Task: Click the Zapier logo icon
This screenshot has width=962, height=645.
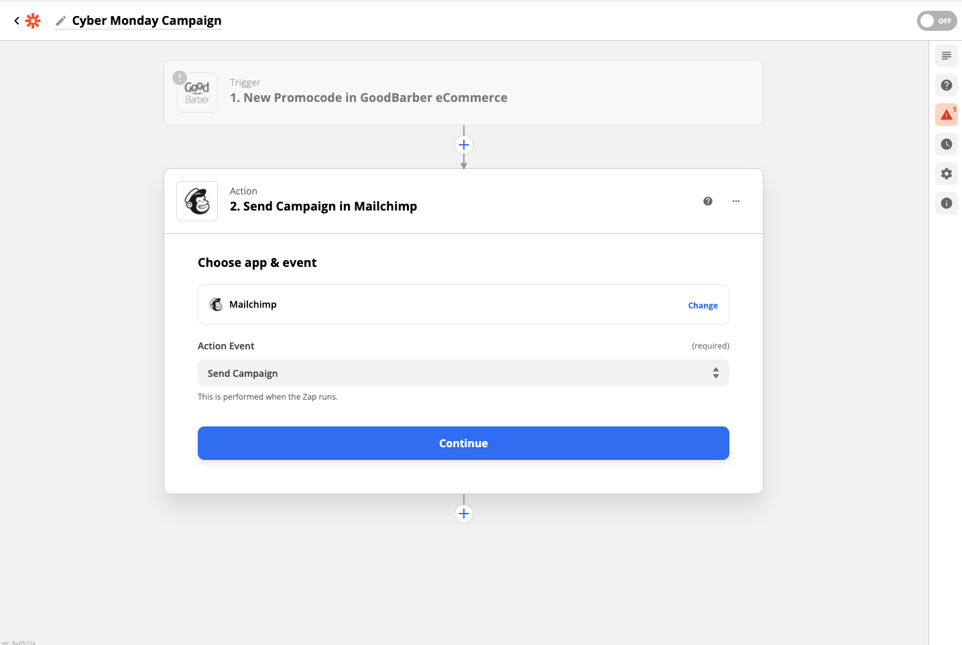Action: (x=33, y=21)
